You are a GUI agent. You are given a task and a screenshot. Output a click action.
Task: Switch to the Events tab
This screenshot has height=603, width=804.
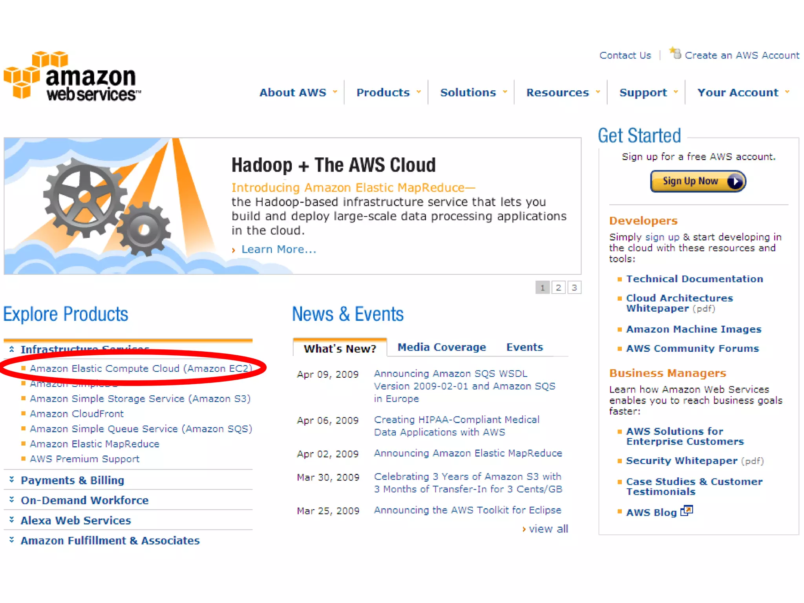click(524, 347)
